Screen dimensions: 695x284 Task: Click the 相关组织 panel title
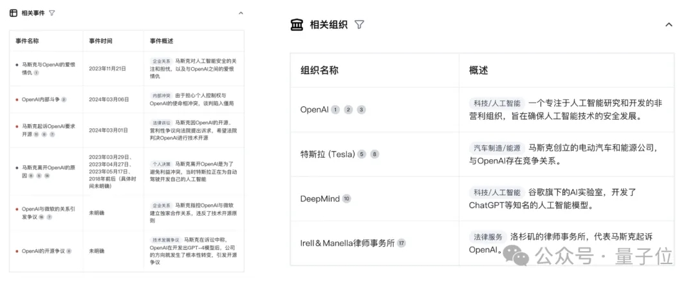328,24
